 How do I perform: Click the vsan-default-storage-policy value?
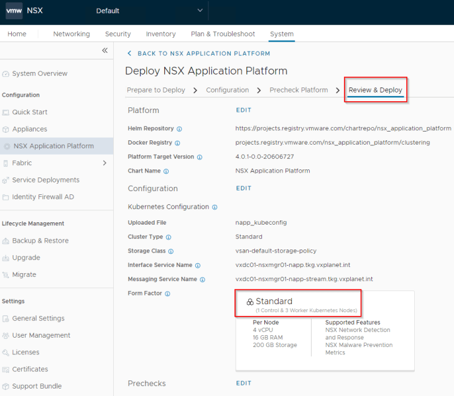276,251
